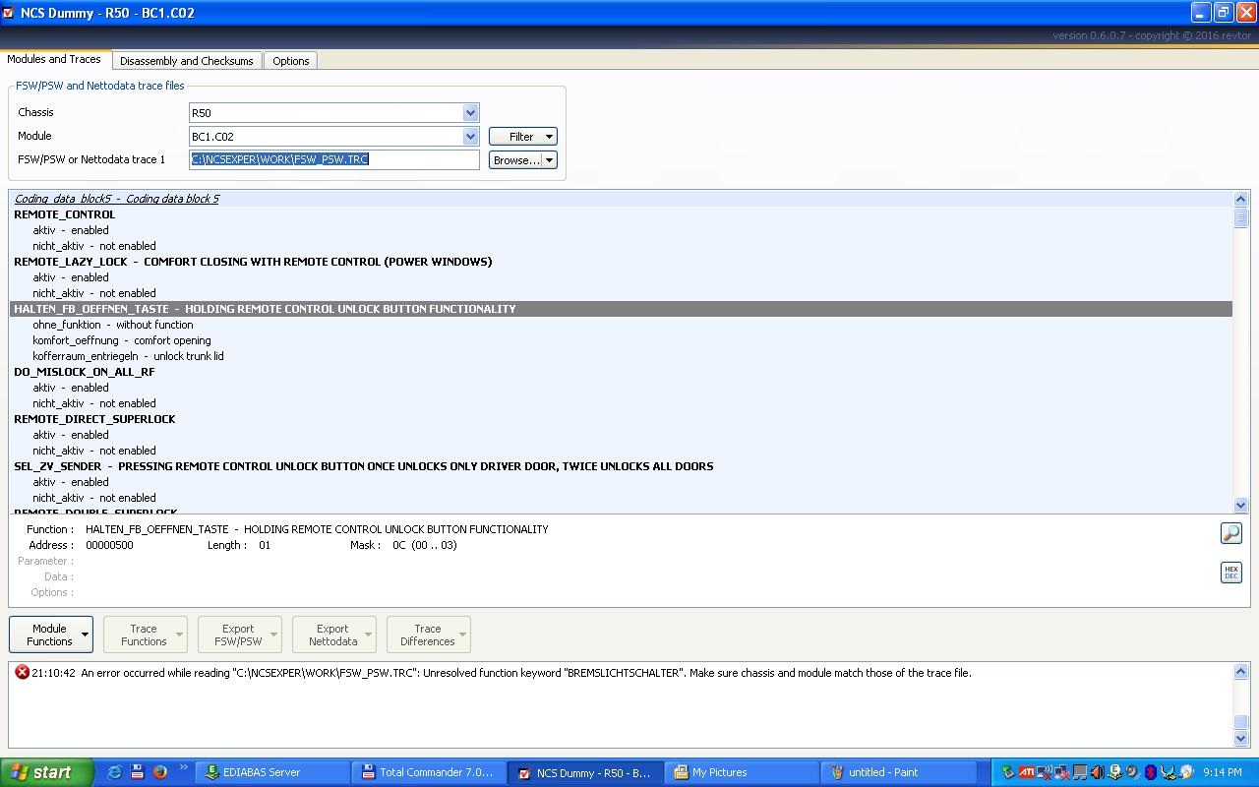Screen dimensions: 1259x787
Task: Expand the Module BC1.C02 combo box
Action: pyautogui.click(x=470, y=137)
